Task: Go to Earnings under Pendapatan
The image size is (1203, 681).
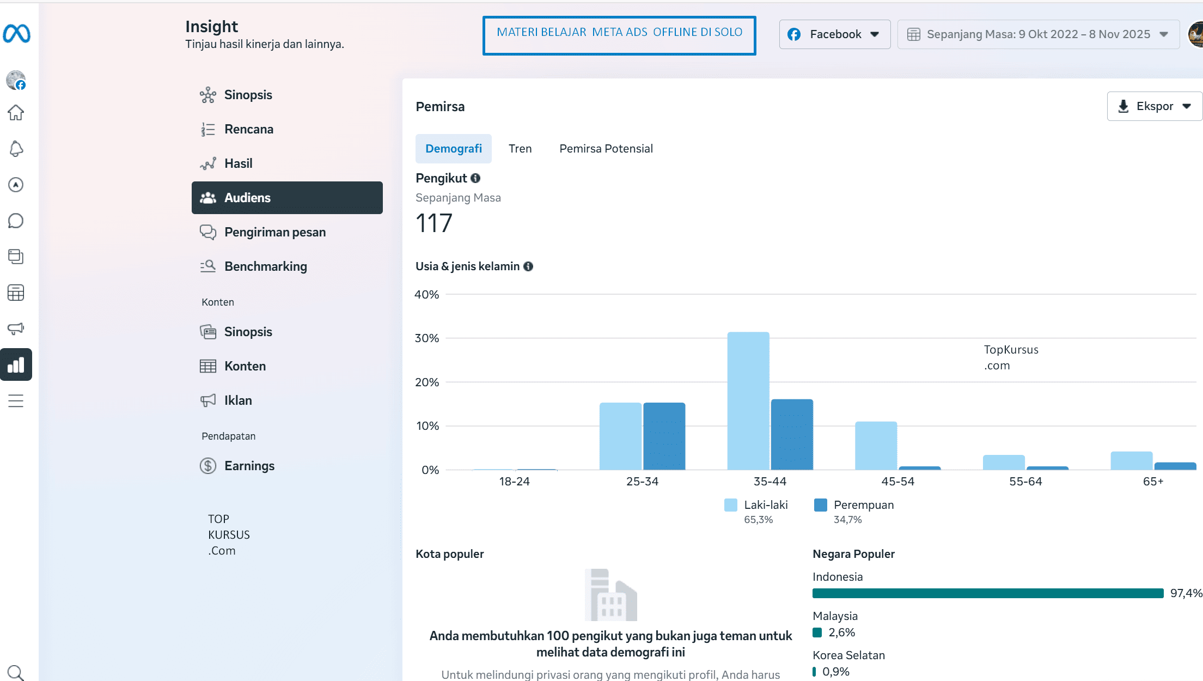Action: pyautogui.click(x=249, y=466)
